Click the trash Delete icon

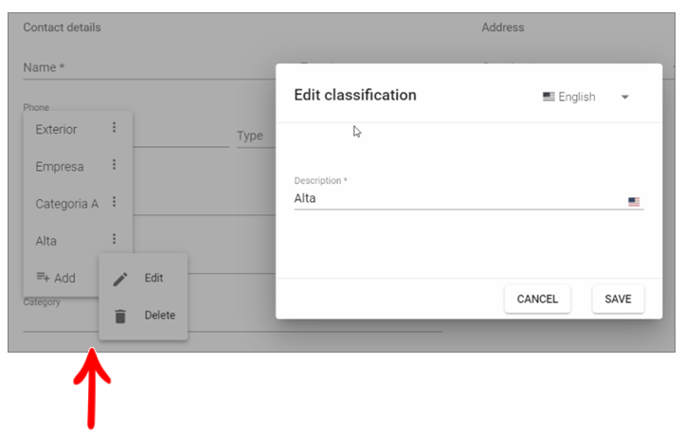tap(120, 316)
